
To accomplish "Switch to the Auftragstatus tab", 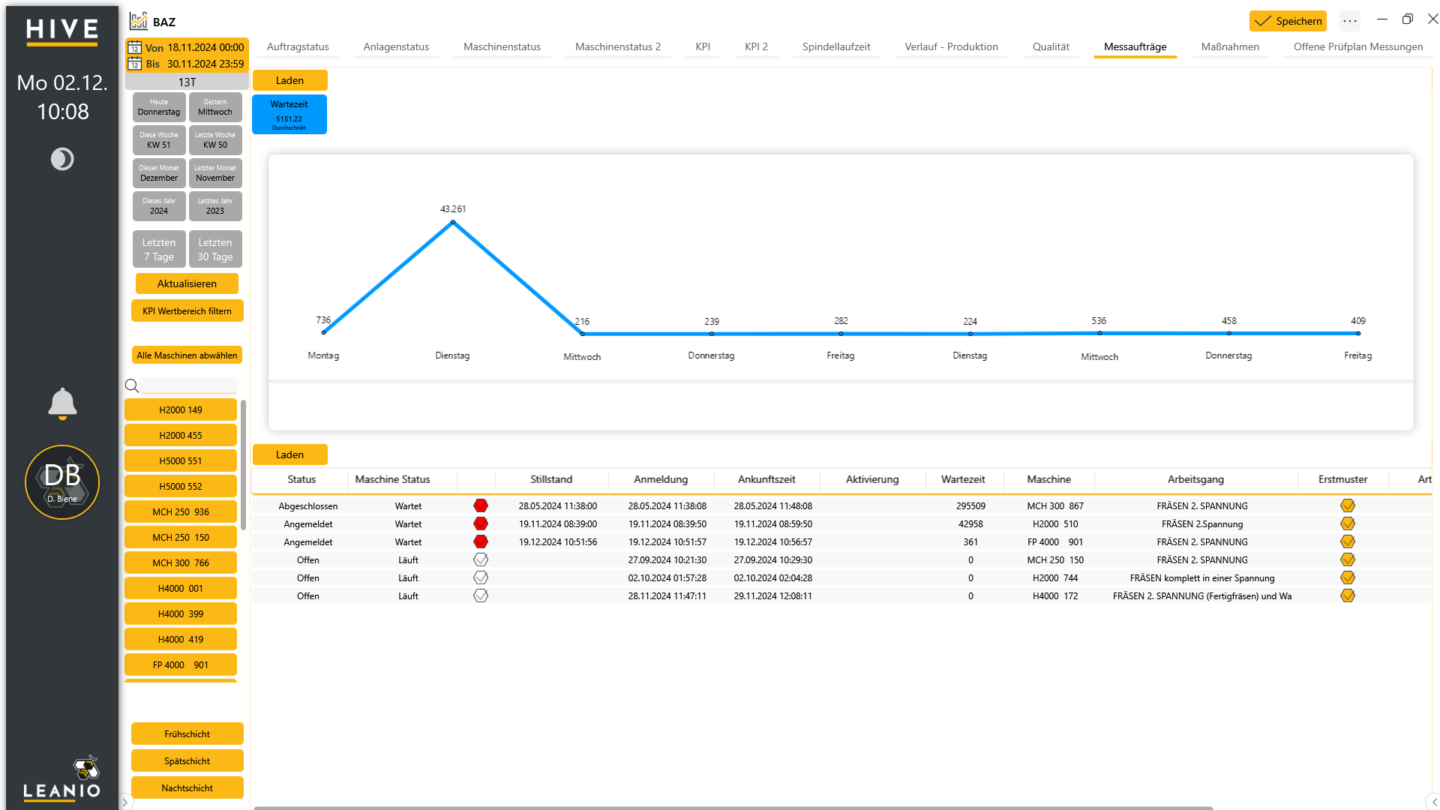I will 298,47.
